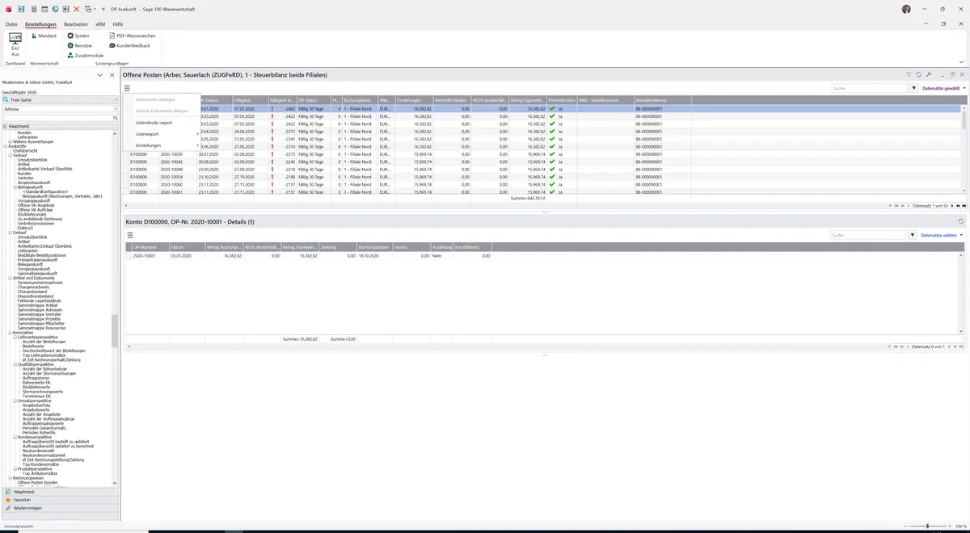Open the Datei menu
This screenshot has height=533, width=970.
(11, 24)
